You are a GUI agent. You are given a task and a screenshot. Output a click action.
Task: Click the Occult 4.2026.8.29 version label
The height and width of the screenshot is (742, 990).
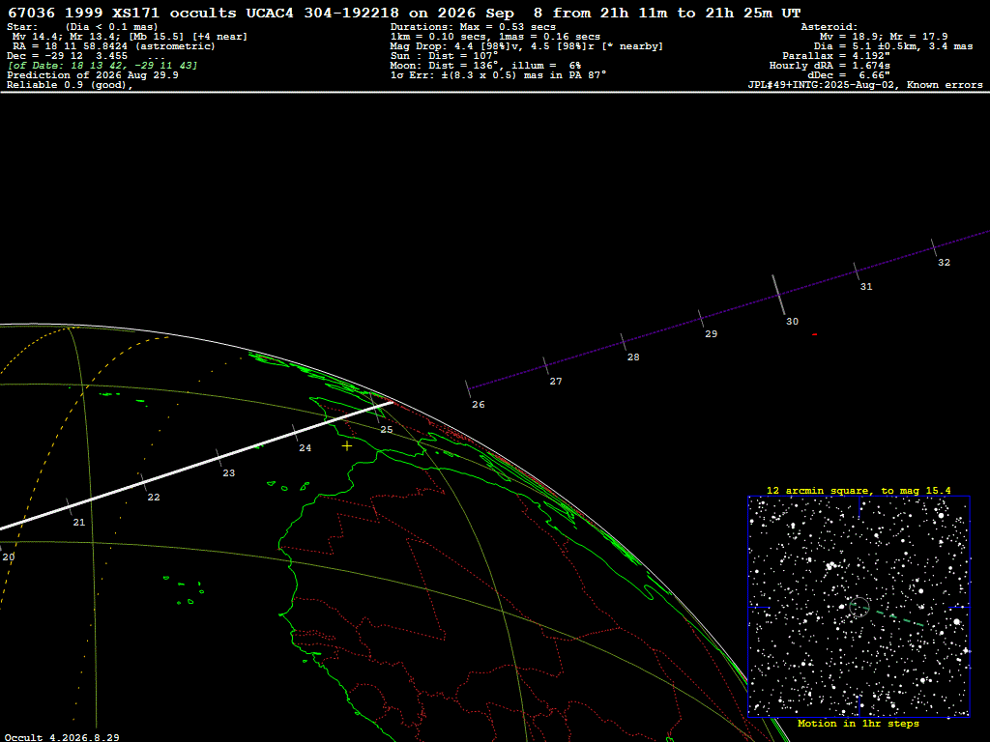(62, 737)
